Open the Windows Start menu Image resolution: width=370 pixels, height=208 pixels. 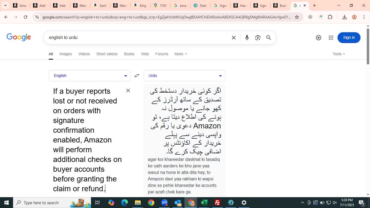7,203
